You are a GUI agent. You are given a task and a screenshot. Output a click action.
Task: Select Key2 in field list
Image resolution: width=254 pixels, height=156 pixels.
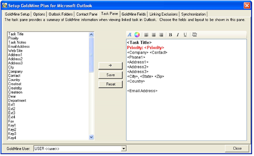(x=12, y=130)
